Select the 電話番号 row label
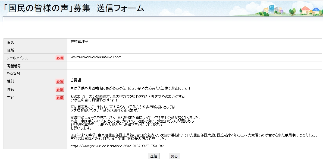 14,66
